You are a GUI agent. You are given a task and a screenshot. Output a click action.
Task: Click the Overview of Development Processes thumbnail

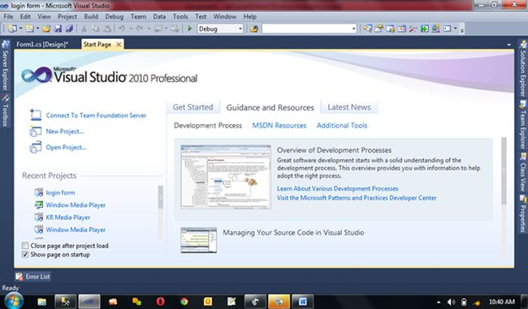[x=226, y=177]
